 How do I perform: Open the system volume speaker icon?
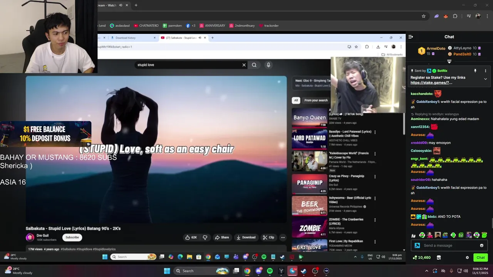click(466, 271)
